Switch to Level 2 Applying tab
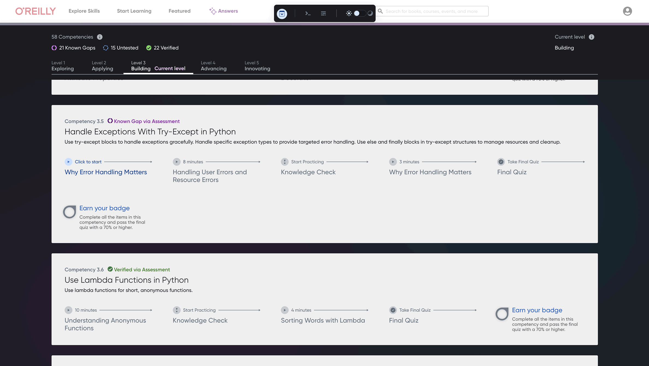 [102, 66]
